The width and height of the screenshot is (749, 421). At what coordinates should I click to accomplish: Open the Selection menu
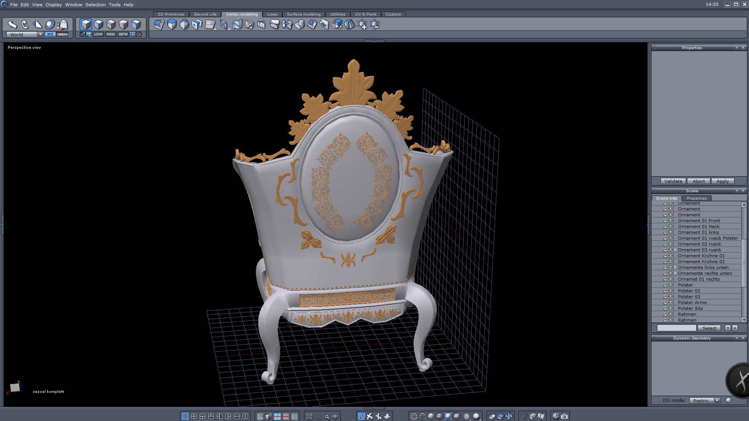(x=96, y=5)
